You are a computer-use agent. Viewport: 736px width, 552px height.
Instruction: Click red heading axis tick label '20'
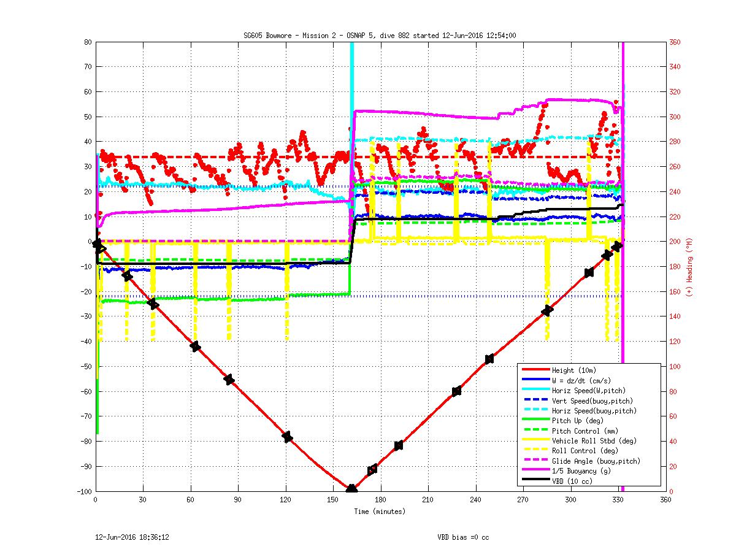click(673, 467)
